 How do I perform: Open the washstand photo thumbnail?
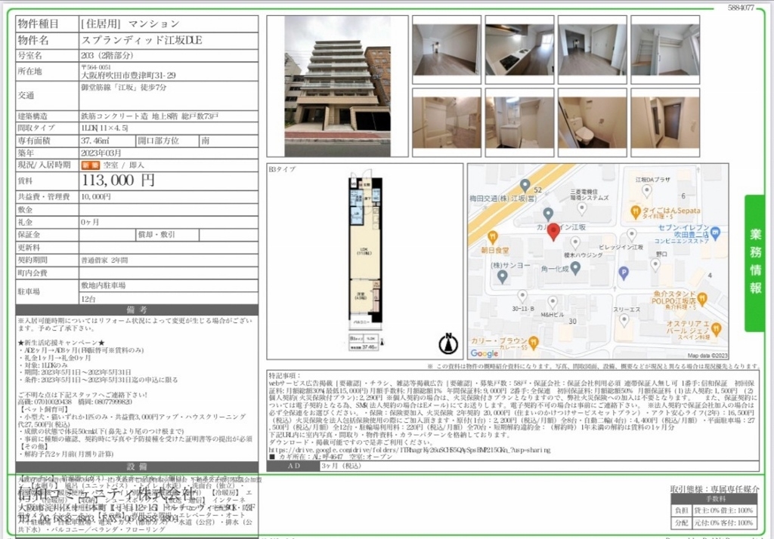point(519,122)
